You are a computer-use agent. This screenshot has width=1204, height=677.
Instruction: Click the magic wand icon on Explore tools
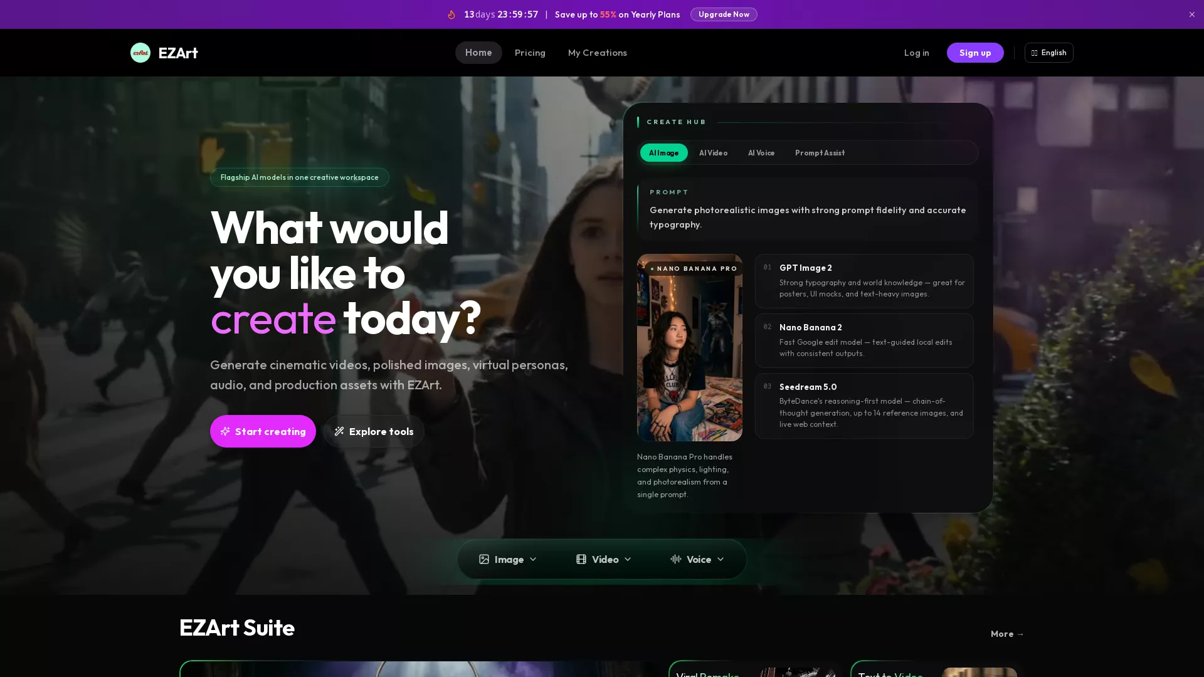(339, 431)
